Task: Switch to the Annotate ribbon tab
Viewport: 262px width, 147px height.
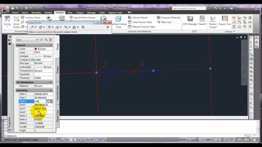Action: tap(36, 13)
